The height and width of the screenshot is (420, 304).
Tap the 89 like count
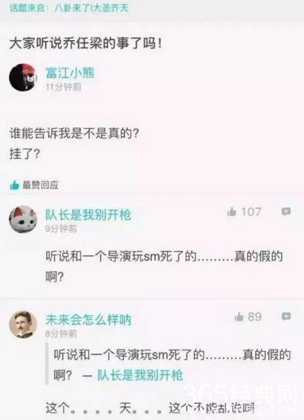coord(255,317)
